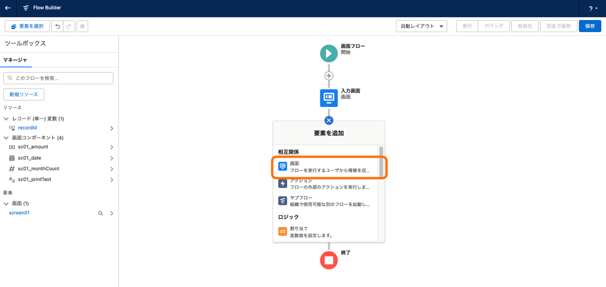The image size is (606, 287).
Task: Expand chevron next to sc01_monthCount
Action: pos(111,169)
